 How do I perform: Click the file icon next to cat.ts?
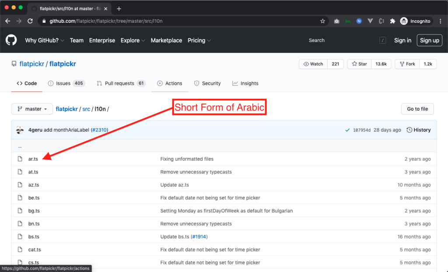(20, 249)
